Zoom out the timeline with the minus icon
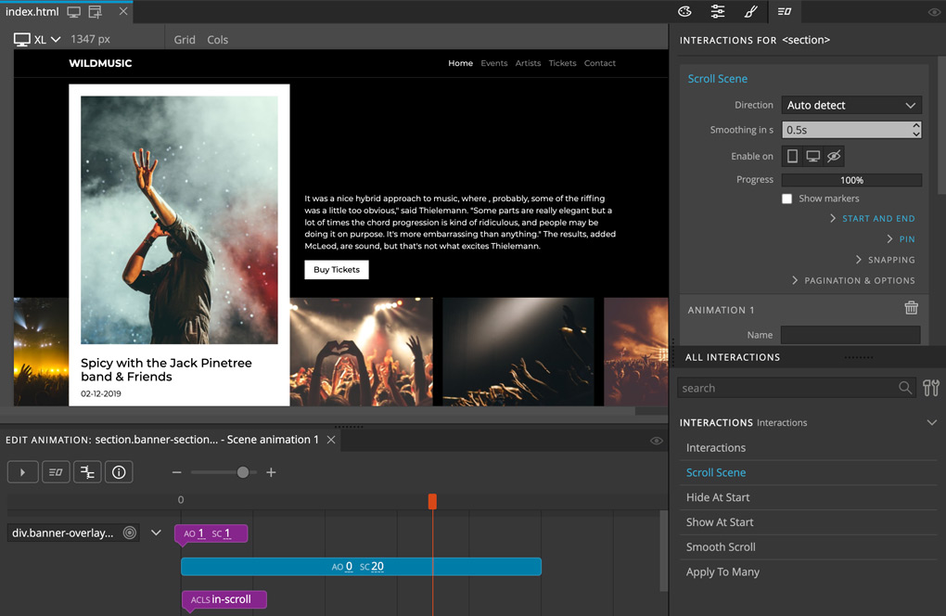Screen dimensions: 946x616 coord(177,472)
